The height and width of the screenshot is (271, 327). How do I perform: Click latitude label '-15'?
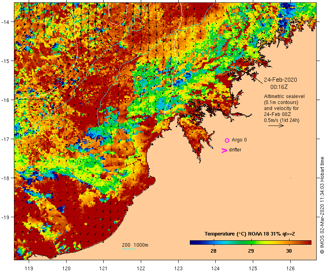tap(5, 61)
